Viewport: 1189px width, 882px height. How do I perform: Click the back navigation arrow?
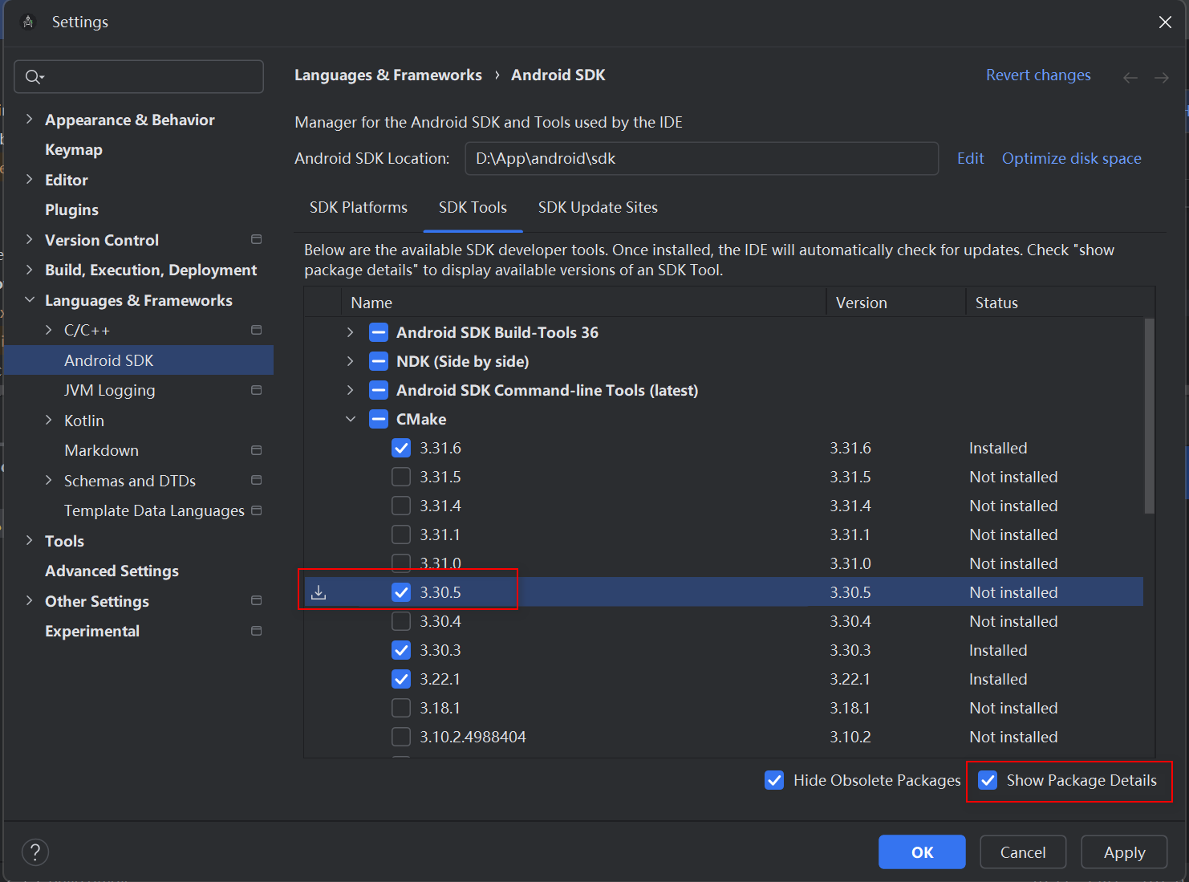(x=1130, y=78)
